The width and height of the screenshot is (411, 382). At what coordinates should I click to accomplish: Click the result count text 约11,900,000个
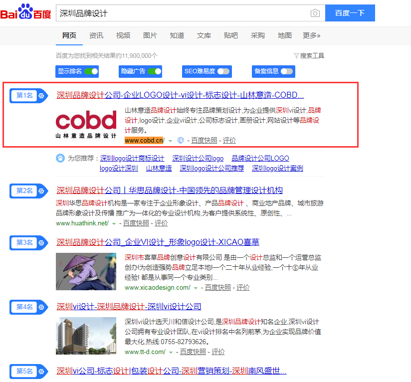[x=137, y=56]
